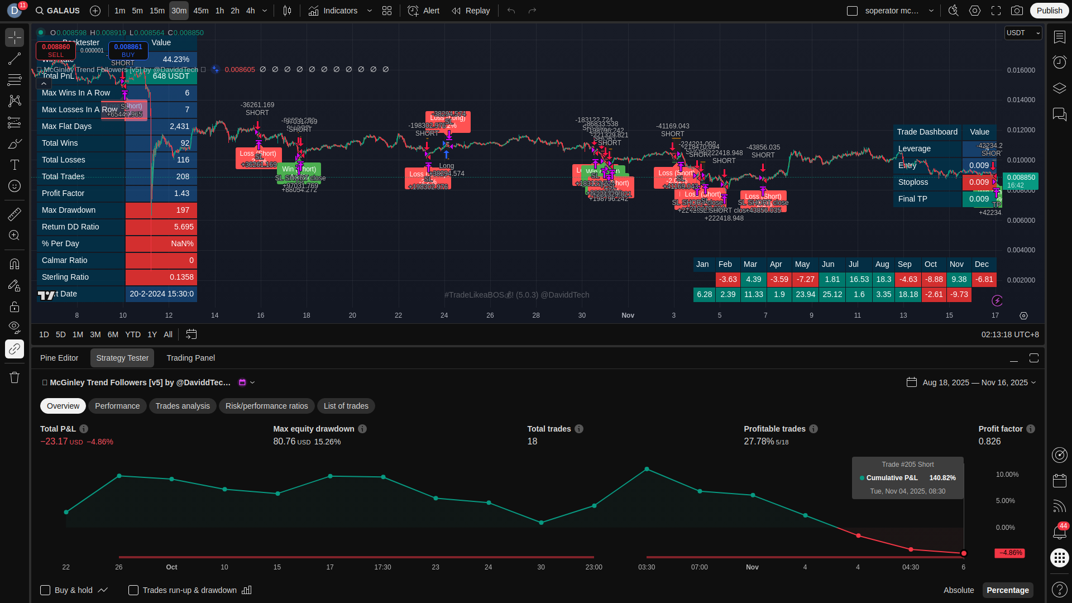Image resolution: width=1072 pixels, height=603 pixels.
Task: Check Trades run-up & drawdown option
Action: tap(133, 590)
